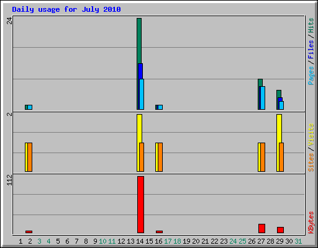
Task: Click the "112" y-axis maximum of the KBytes chart
Action: tap(9, 180)
